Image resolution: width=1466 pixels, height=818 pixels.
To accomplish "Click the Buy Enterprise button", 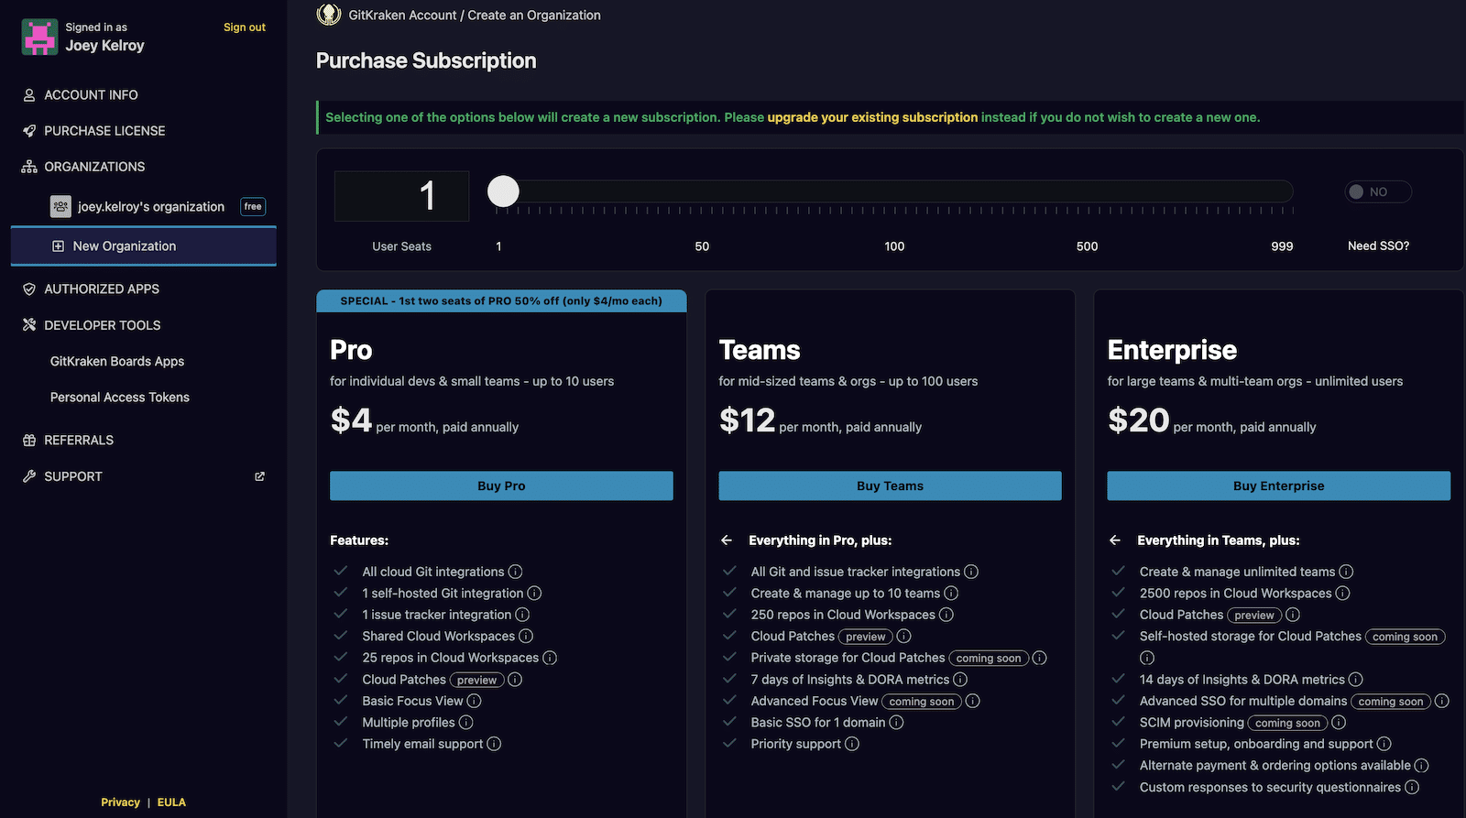I will 1278,486.
